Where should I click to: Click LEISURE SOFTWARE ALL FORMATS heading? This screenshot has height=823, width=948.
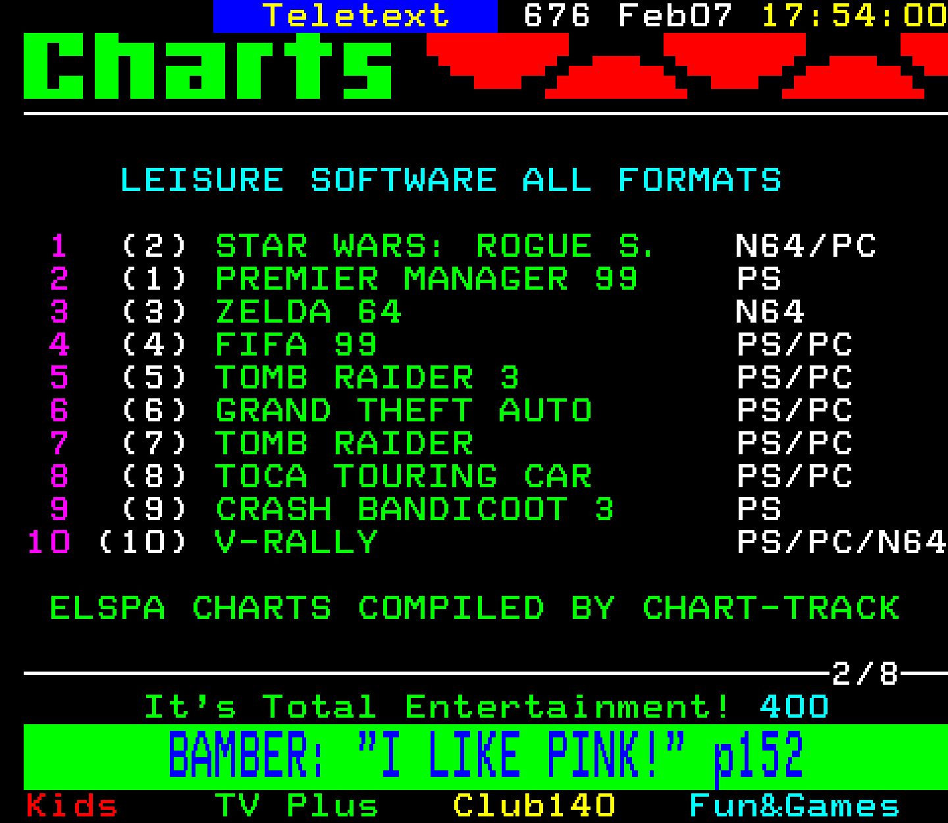[x=451, y=180]
